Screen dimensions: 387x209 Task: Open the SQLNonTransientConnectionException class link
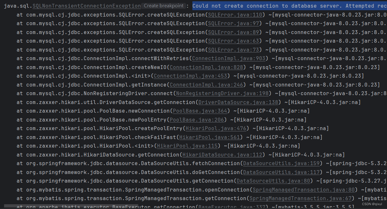point(86,6)
